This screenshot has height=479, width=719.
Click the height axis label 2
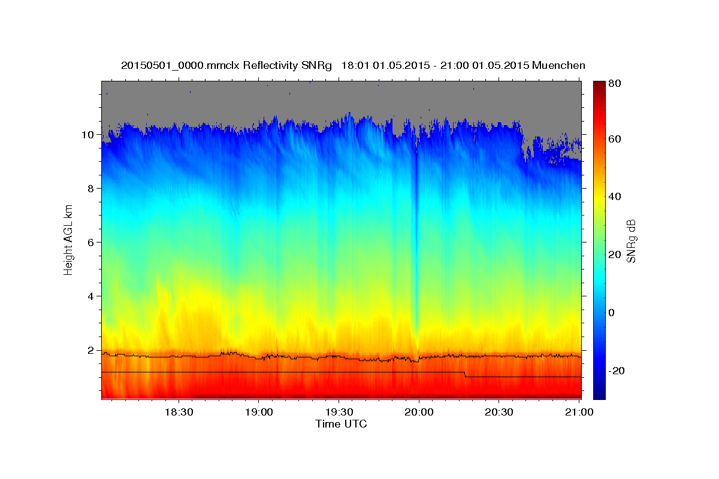(x=91, y=350)
